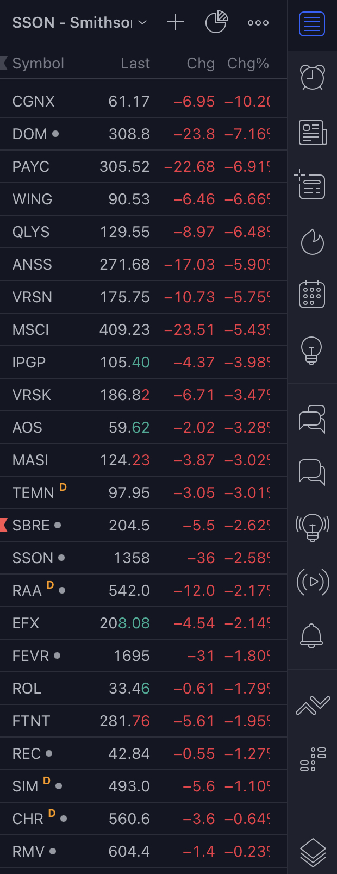Screen dimensions: 337x874
Task: Sort watchlist by Chg% column header
Action: pos(248,64)
